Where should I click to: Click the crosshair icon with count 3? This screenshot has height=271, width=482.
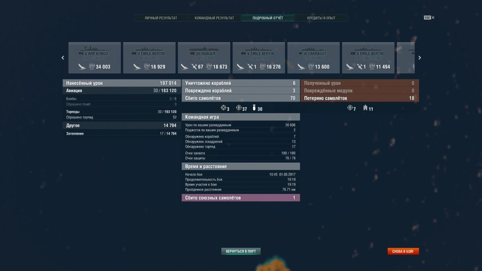tap(223, 108)
